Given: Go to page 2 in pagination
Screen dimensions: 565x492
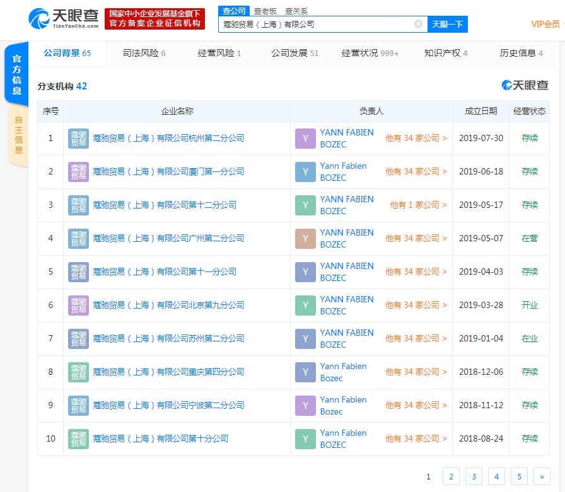Looking at the screenshot, I should 451,476.
